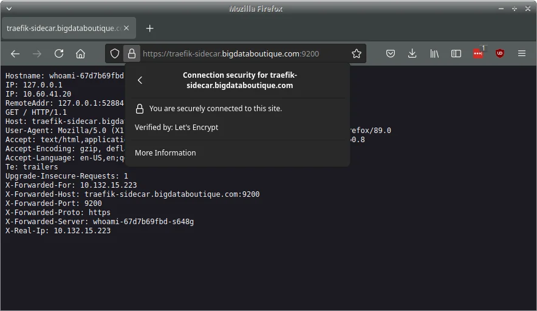The width and height of the screenshot is (537, 311).
Task: Click the 'X-Forwarded-For: 10.132.15.223' line
Action: (71, 185)
